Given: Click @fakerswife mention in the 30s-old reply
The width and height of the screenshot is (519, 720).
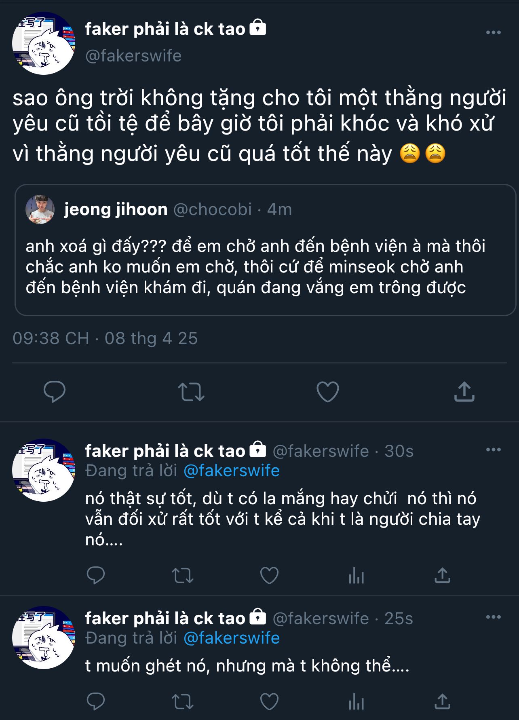Looking at the screenshot, I should coord(232,471).
